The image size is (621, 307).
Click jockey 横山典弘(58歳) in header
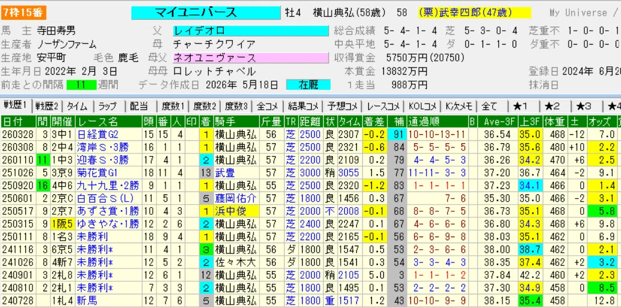[x=349, y=13]
